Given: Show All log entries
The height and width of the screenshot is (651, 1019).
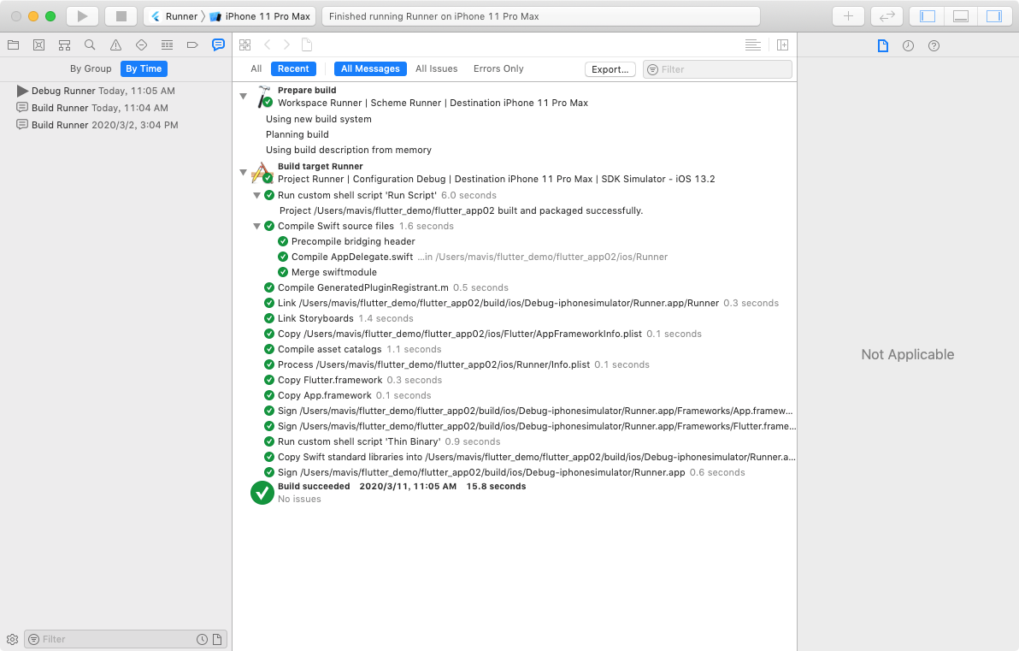Looking at the screenshot, I should [x=256, y=69].
